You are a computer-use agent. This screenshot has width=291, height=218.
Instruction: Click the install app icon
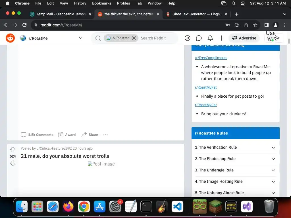click(237, 25)
